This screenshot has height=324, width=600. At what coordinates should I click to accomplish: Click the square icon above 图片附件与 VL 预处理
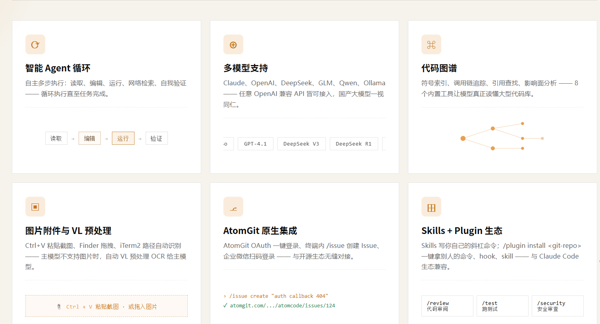click(x=35, y=207)
